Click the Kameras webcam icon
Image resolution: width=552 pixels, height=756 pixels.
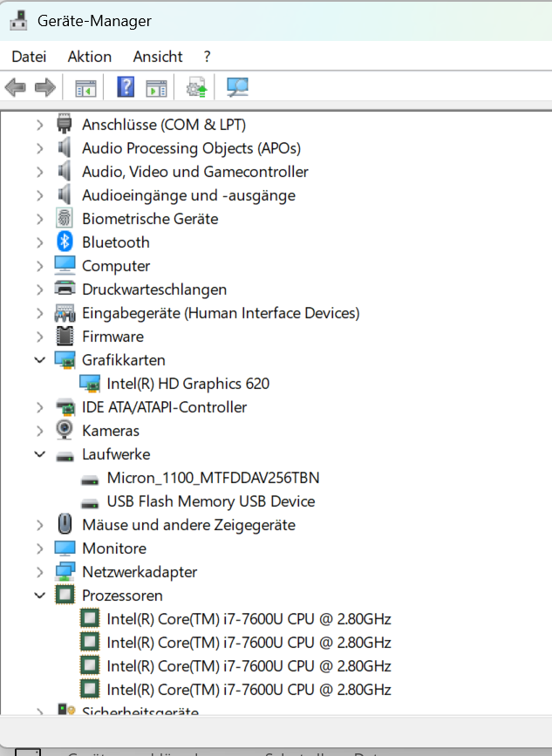point(65,430)
